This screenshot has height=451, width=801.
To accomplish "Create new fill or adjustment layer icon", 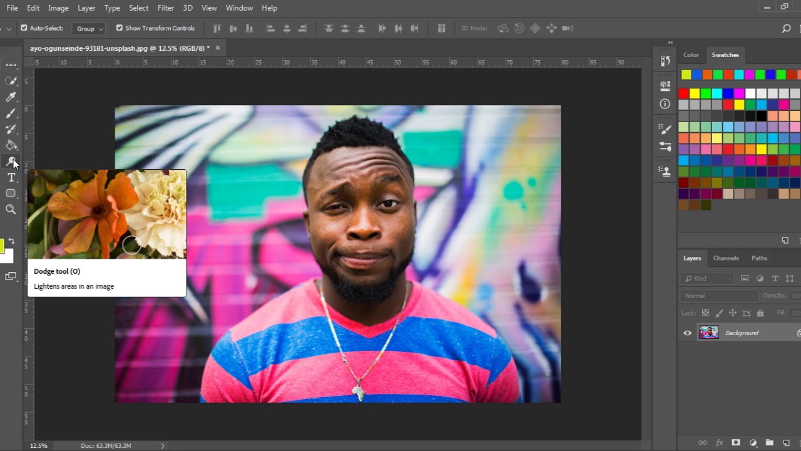I will point(753,443).
